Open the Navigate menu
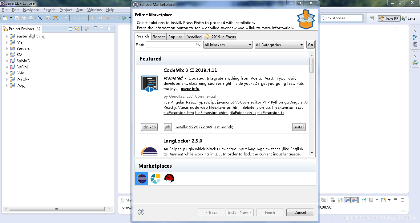The height and width of the screenshot is (223, 420). tap(31, 10)
